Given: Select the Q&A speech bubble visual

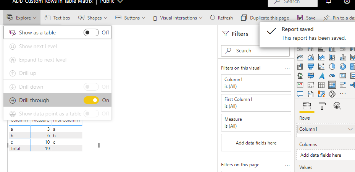Looking at the screenshot, I should coord(300,94).
